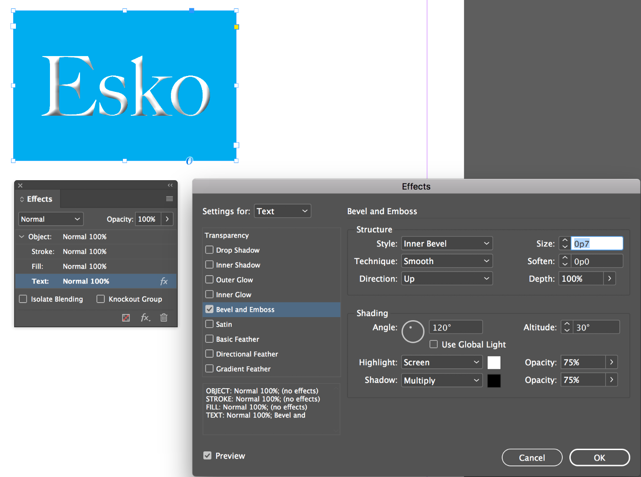The image size is (641, 477).
Task: Select the Gradient Feather label
Action: (x=243, y=369)
